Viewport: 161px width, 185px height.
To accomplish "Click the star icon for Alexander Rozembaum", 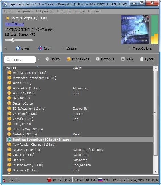I will (x=9, y=78).
